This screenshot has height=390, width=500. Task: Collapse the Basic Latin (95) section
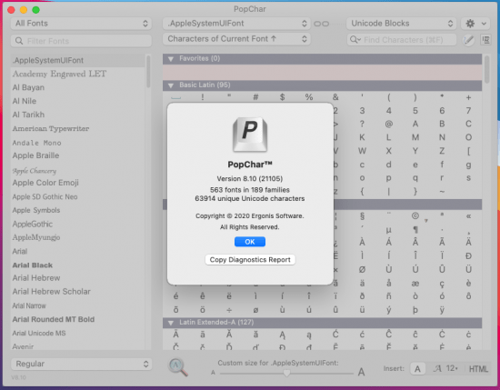point(171,85)
